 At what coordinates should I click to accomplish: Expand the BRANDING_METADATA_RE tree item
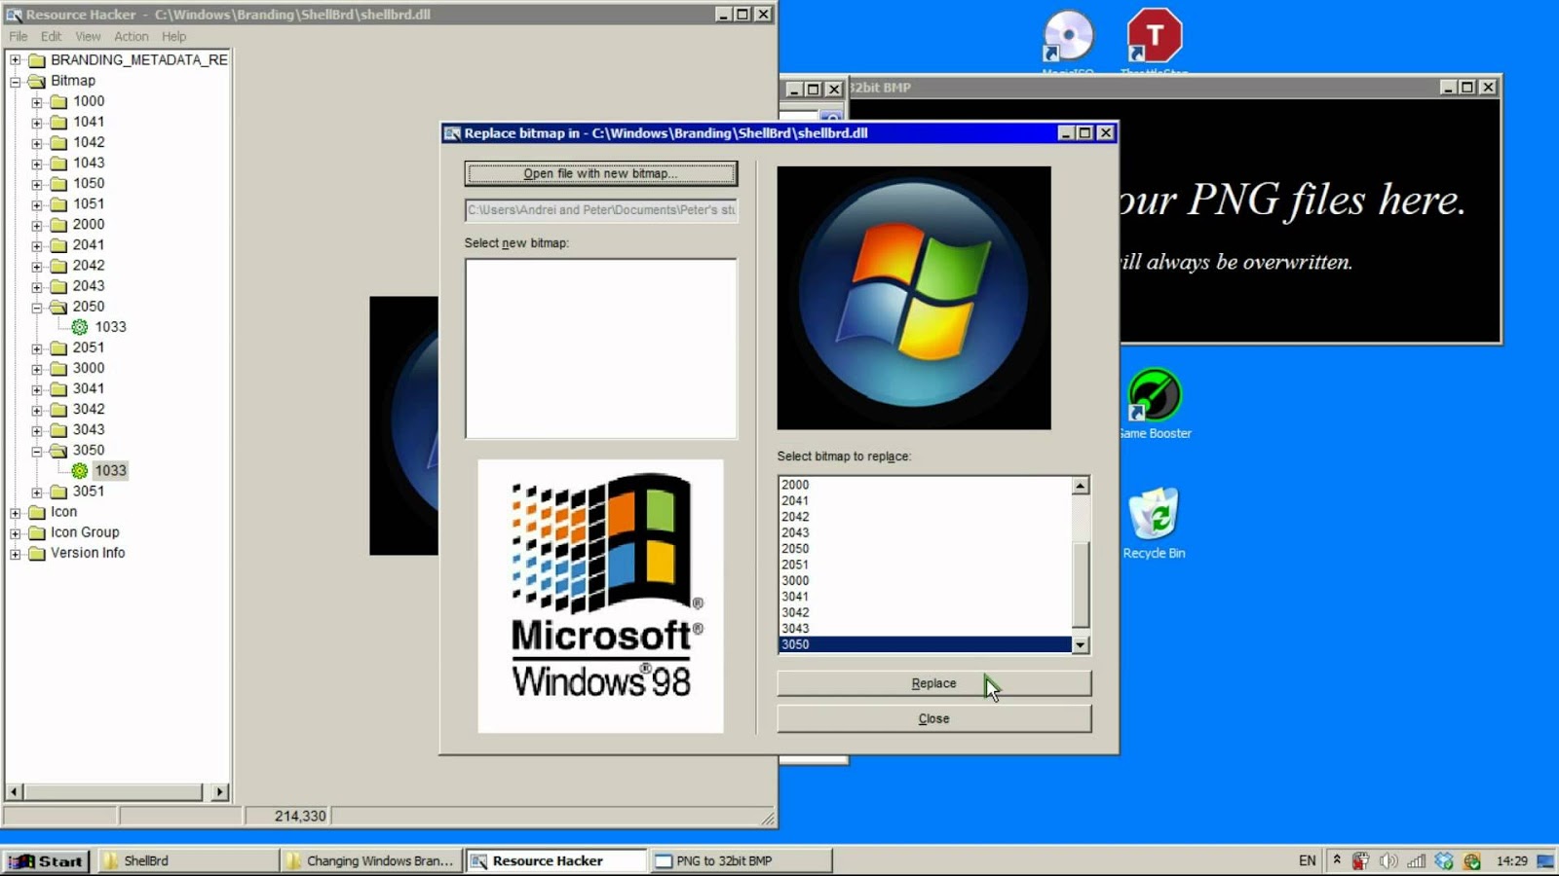point(13,59)
